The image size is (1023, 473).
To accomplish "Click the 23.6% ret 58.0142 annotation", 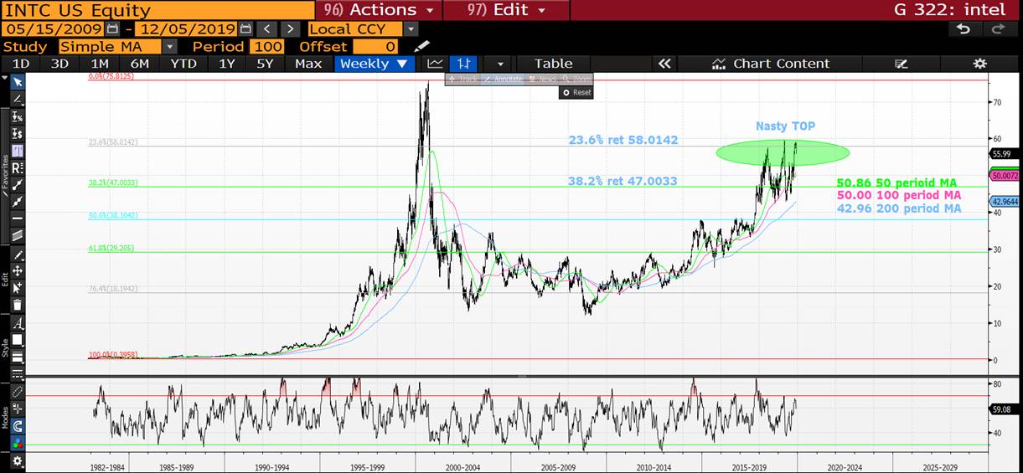I will click(x=623, y=140).
